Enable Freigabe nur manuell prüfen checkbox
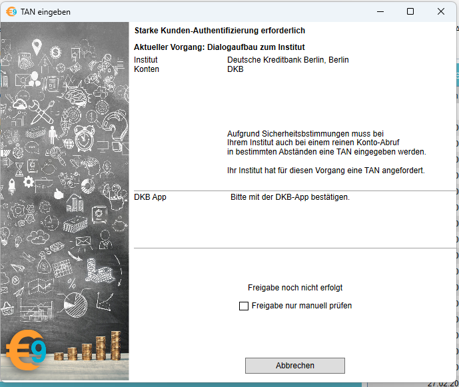The width and height of the screenshot is (459, 387). click(244, 306)
